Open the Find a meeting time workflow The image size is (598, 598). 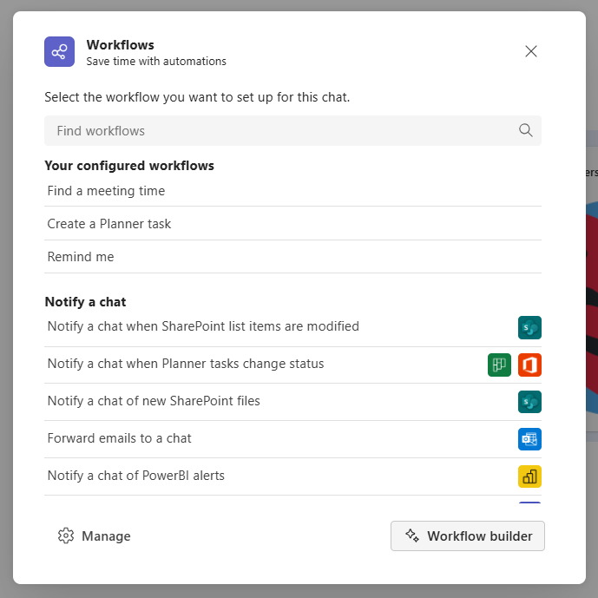(x=292, y=191)
